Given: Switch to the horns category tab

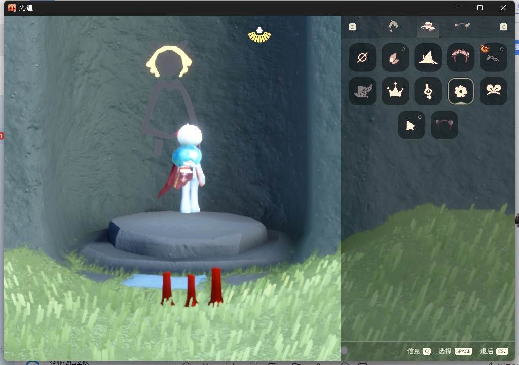Looking at the screenshot, I should coord(462,26).
